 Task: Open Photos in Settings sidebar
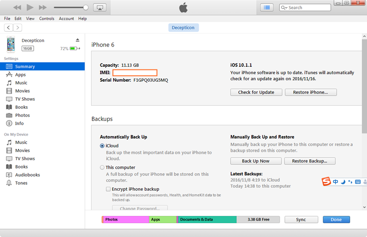22,115
